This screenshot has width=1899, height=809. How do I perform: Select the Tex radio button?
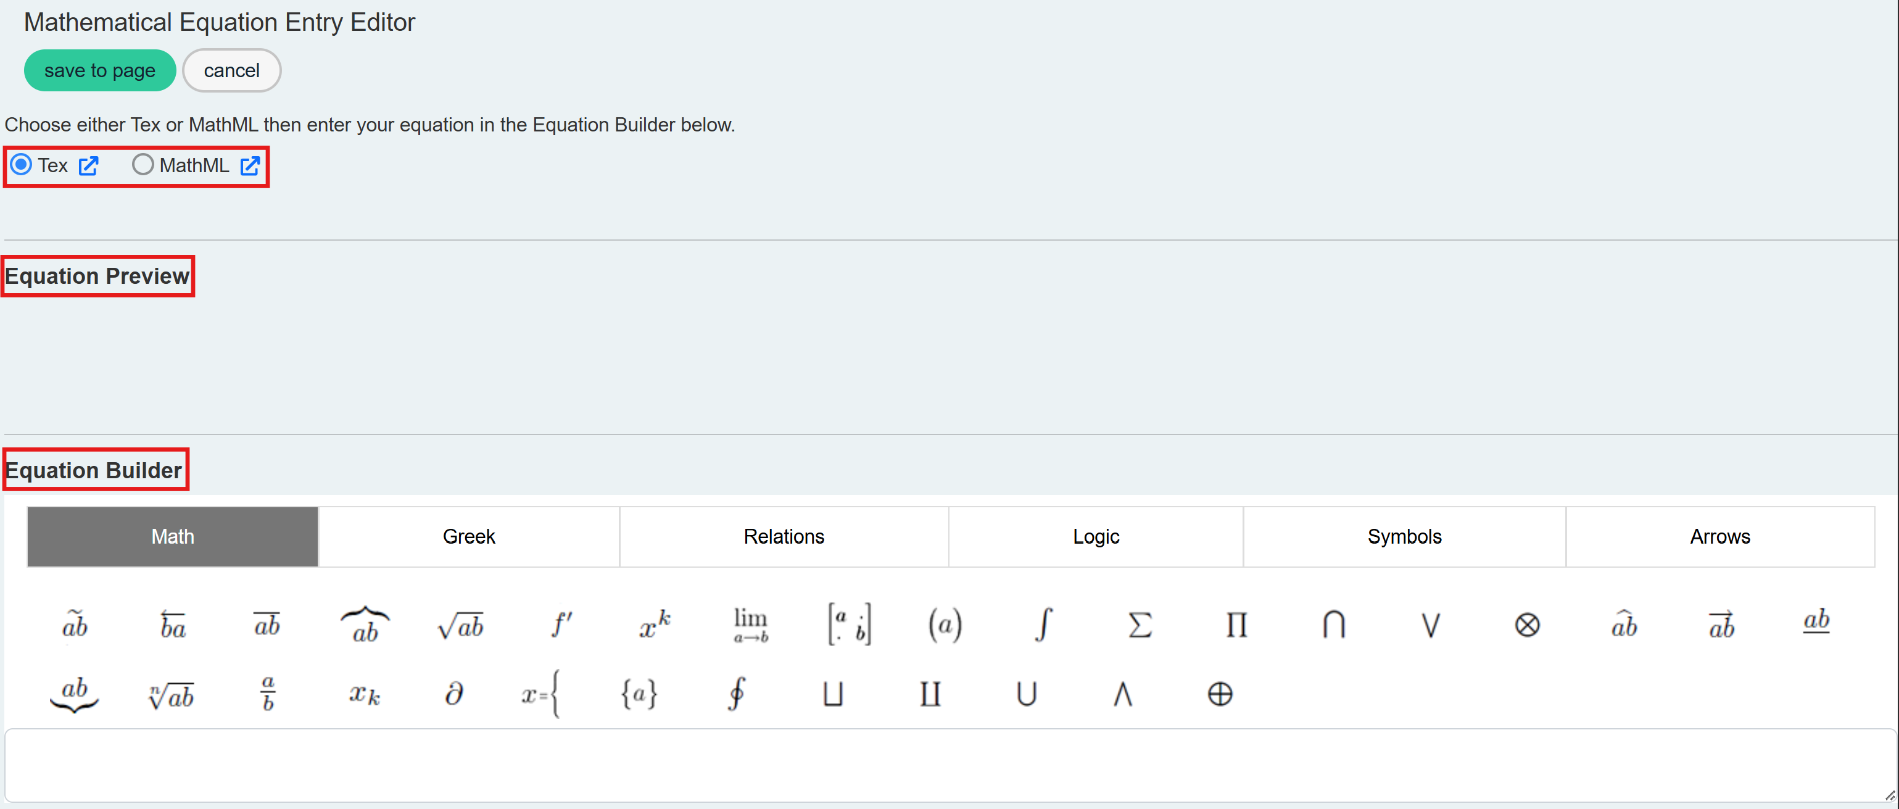click(x=22, y=165)
